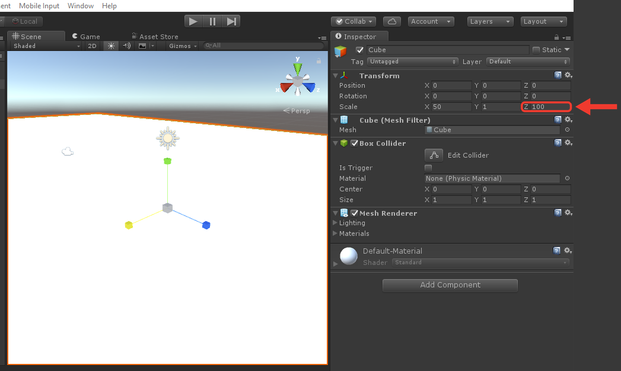
Task: Open the Tag Untagged dropdown
Action: pos(412,62)
